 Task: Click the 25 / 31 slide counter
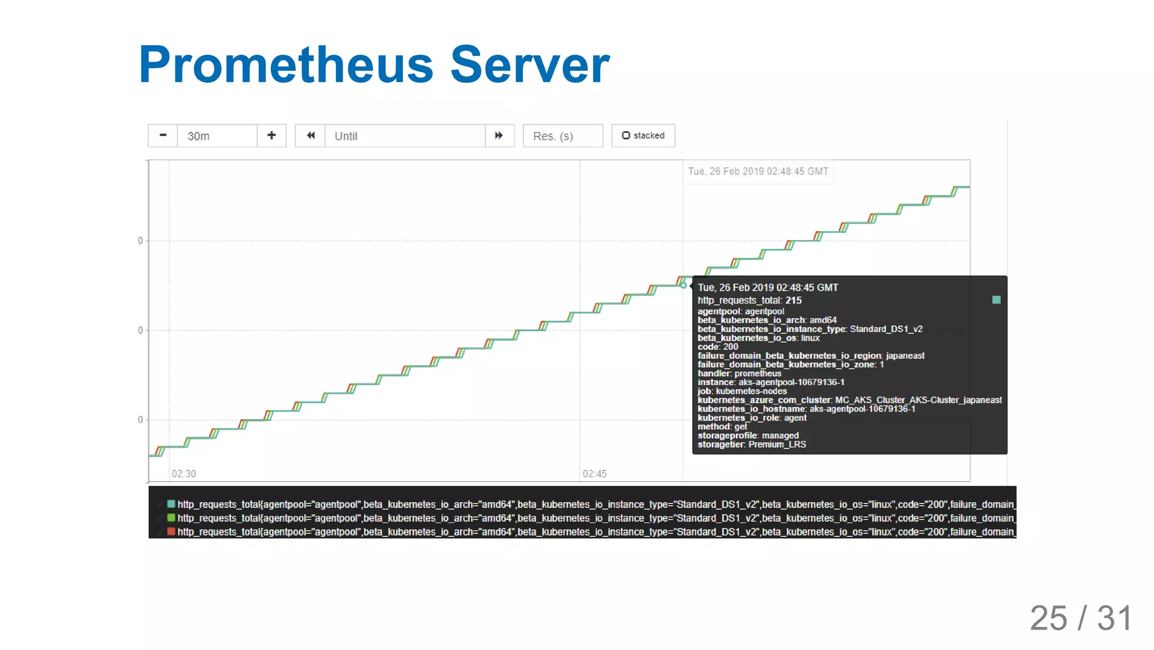[x=1081, y=618]
